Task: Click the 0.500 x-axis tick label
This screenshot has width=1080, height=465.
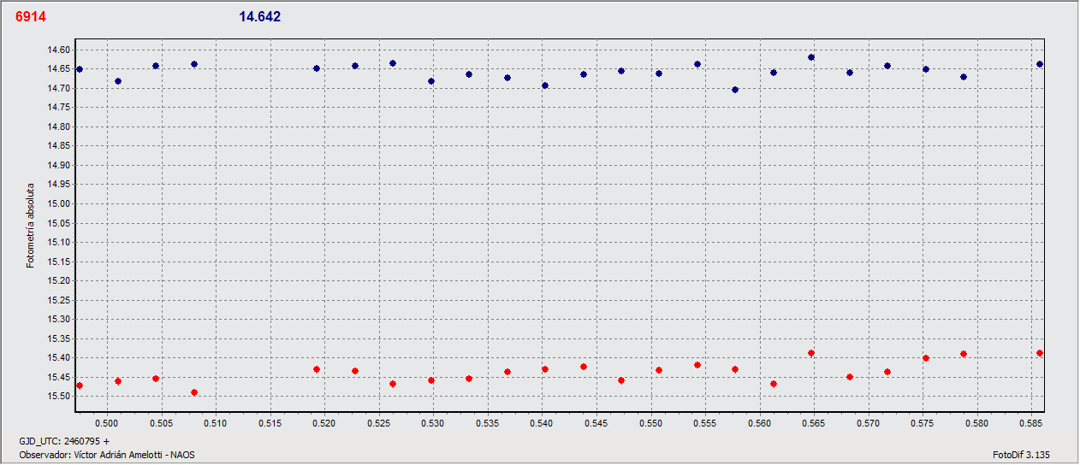Action: click(106, 423)
